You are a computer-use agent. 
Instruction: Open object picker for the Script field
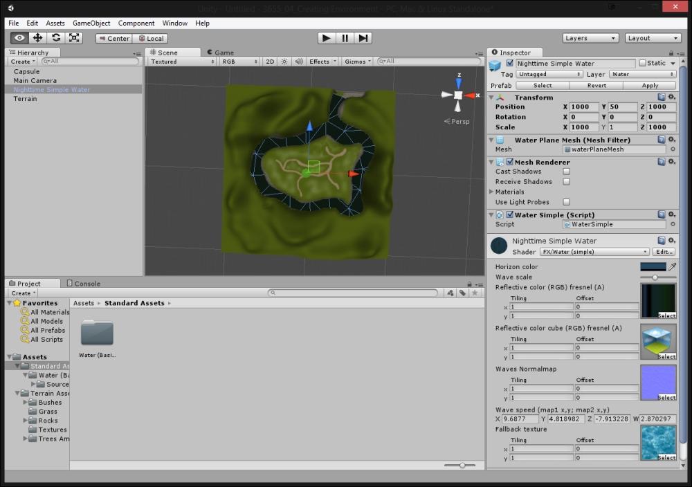pos(673,224)
